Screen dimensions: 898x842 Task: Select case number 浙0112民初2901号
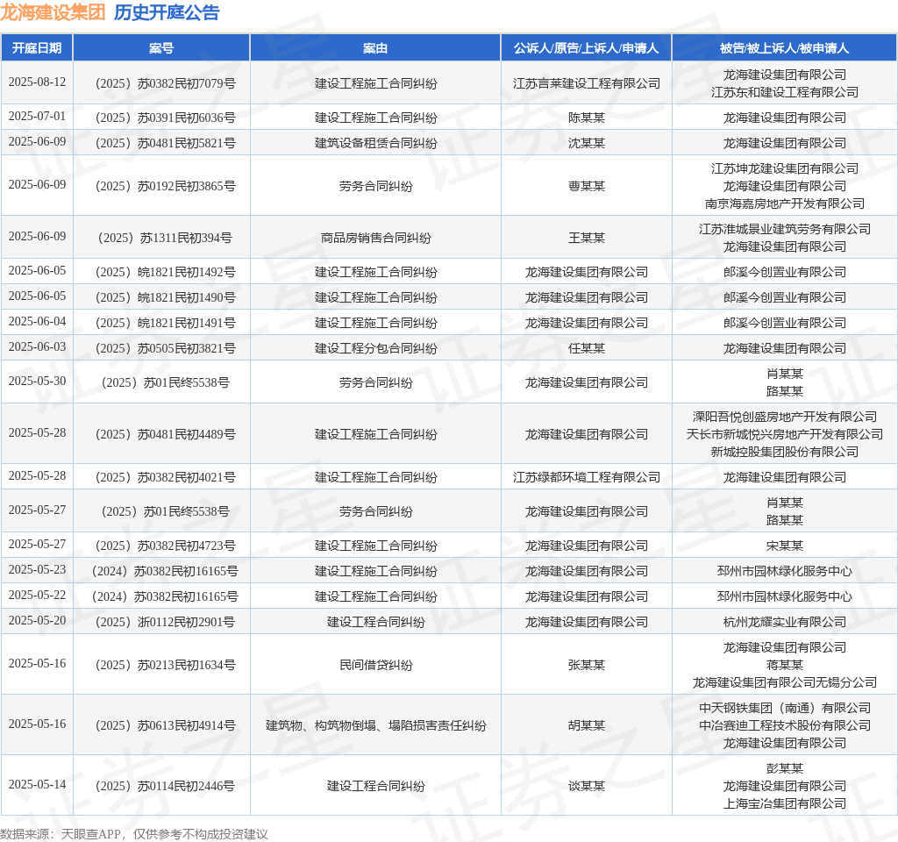165,622
